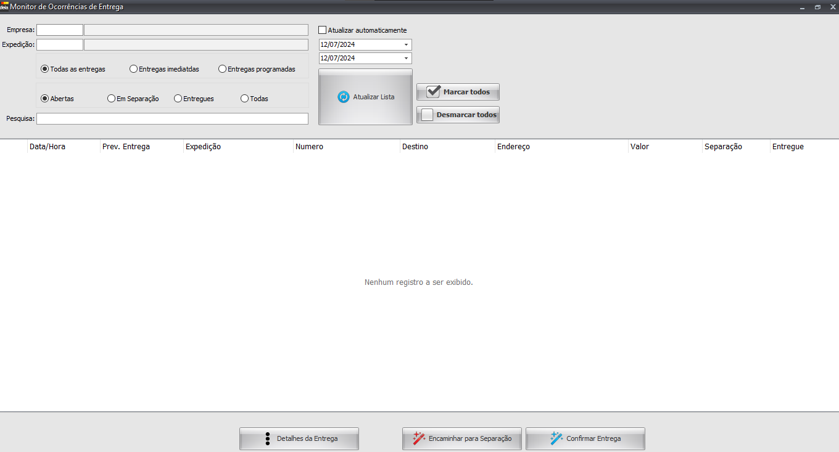Open the start date dropdown calendar
The height and width of the screenshot is (452, 839).
tap(406, 45)
